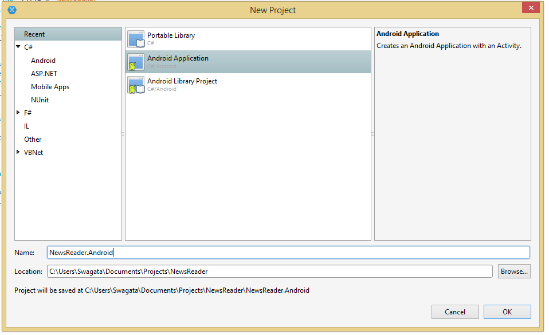The width and height of the screenshot is (549, 335).
Task: Choose the Portable Library template text
Action: tap(171, 35)
